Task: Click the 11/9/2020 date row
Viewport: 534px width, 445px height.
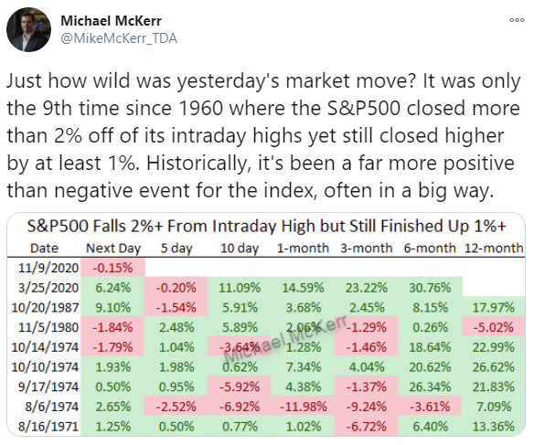Action: (x=48, y=268)
